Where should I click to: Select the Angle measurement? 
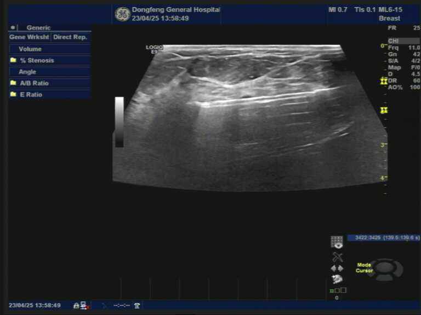(x=27, y=72)
